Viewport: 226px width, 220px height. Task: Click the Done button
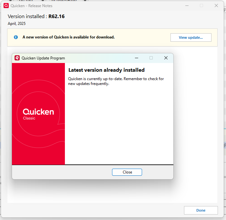(201, 210)
